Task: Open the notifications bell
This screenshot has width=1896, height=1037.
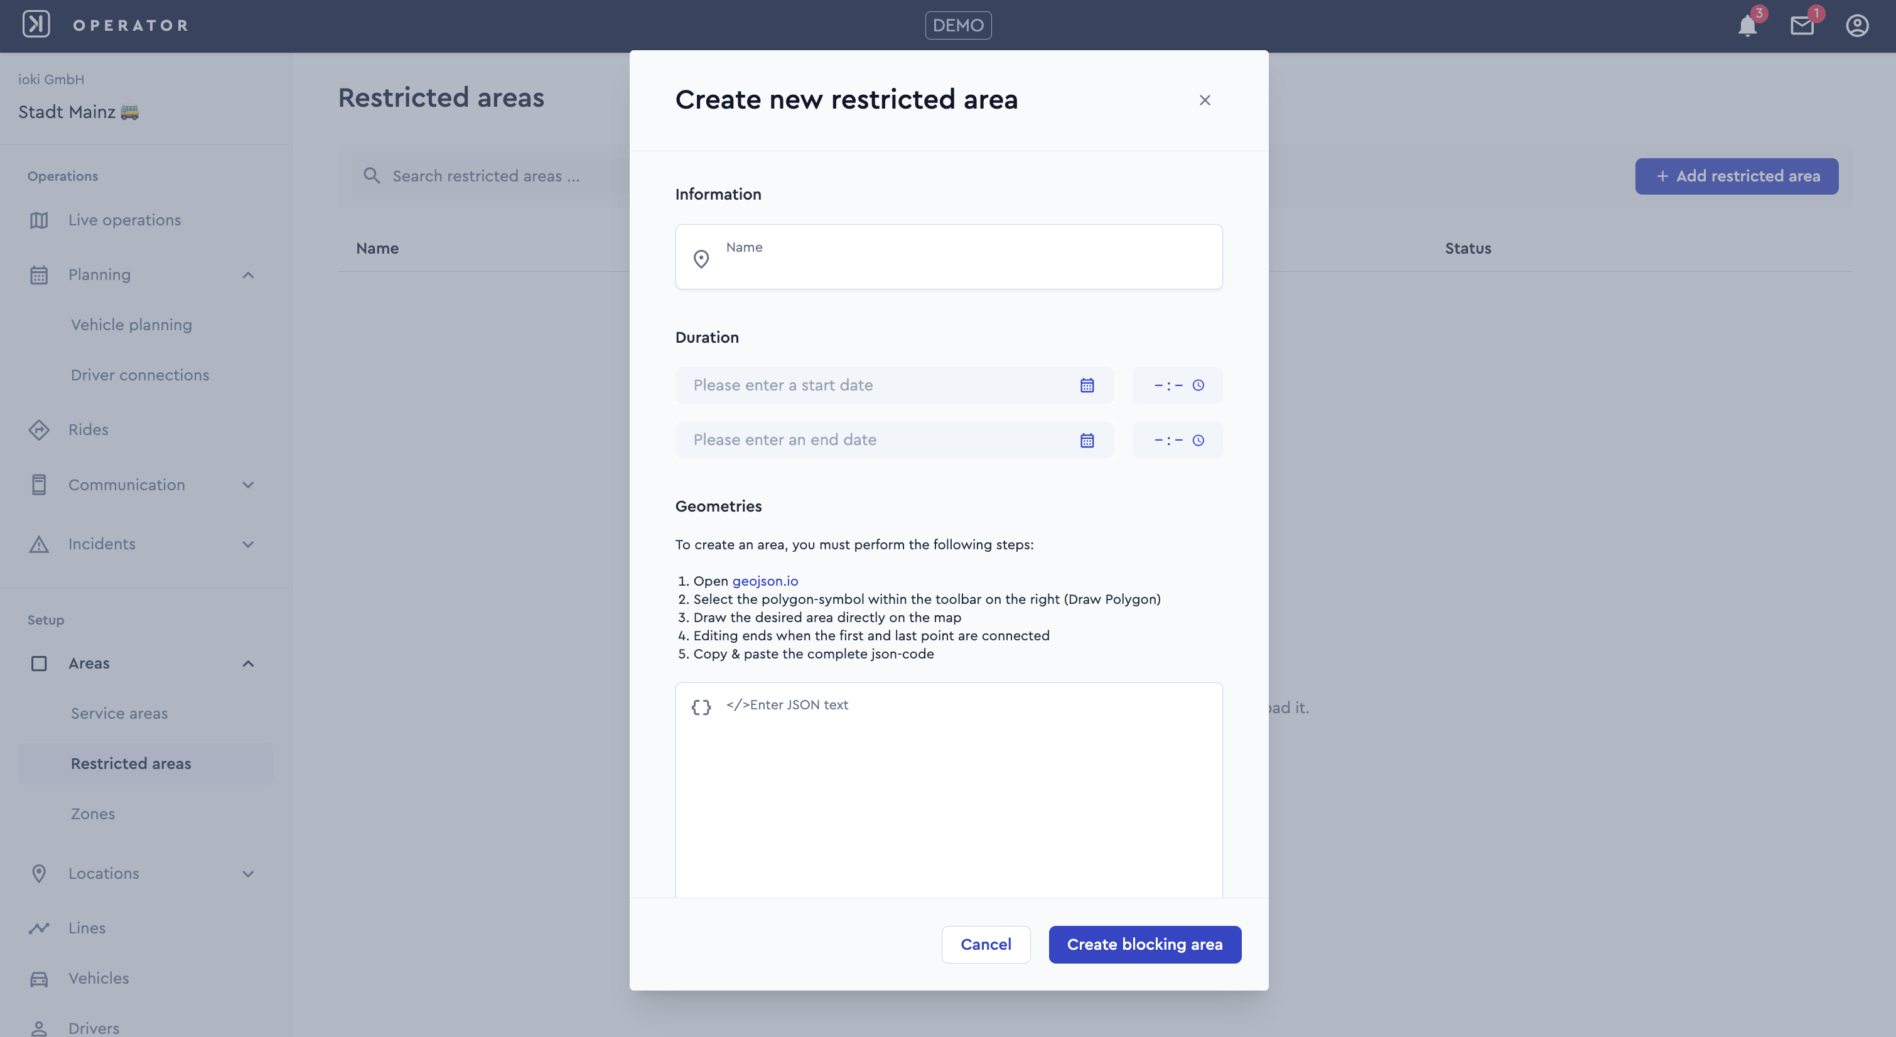Action: (1747, 26)
